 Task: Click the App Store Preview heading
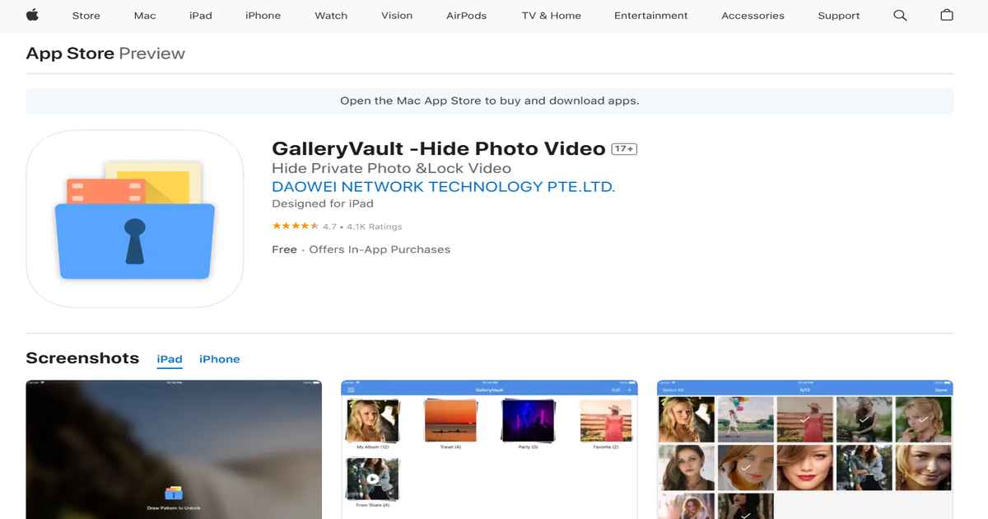(x=105, y=54)
